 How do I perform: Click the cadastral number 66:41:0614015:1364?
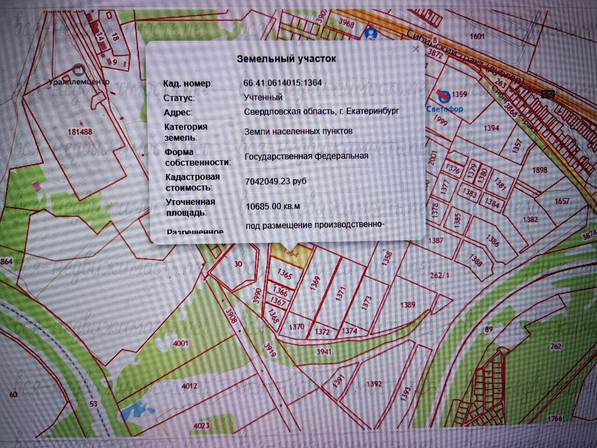tap(283, 83)
